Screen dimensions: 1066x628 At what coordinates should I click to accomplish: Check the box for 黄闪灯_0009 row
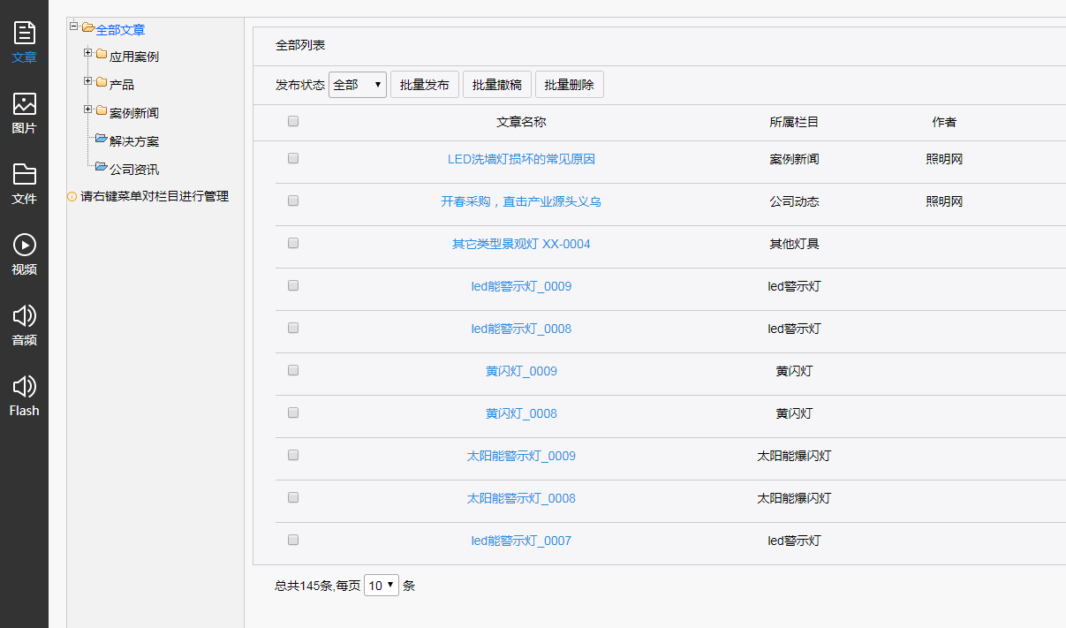293,371
